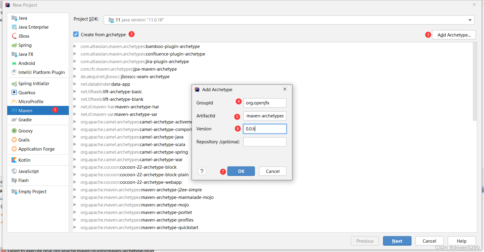Screen dimensions: 484x252
Task: Confirm Add Archetype with OK
Action: (x=241, y=171)
